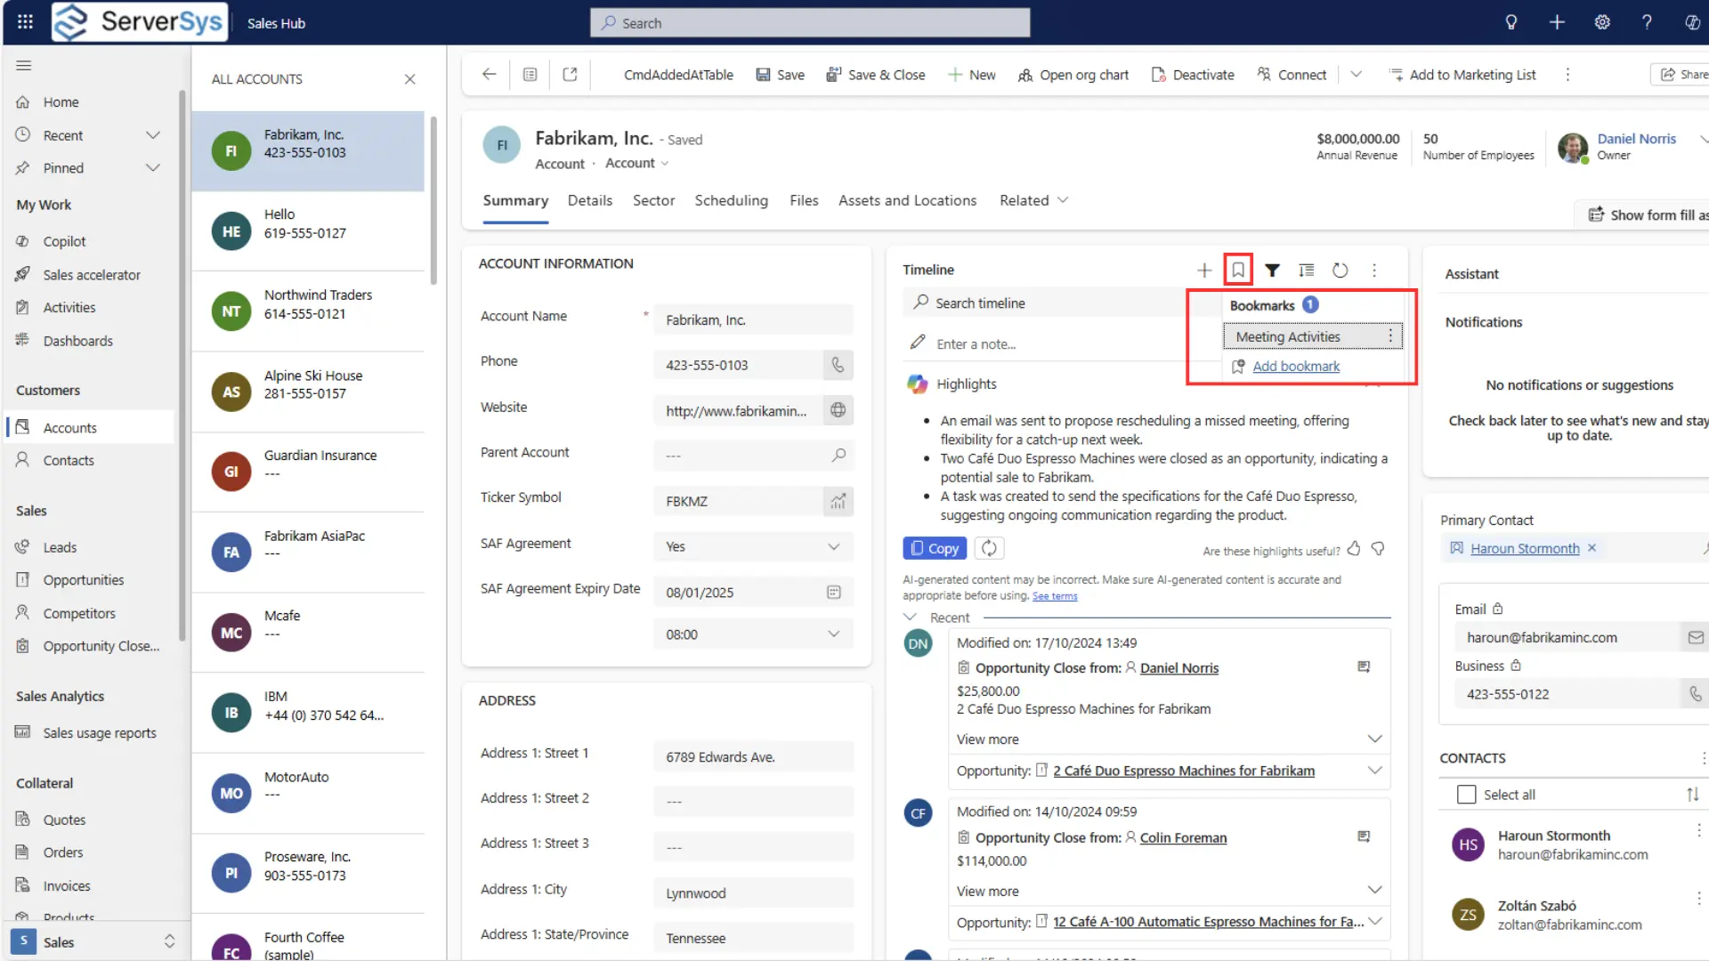Switch to the Assets and Locations tab

(907, 200)
